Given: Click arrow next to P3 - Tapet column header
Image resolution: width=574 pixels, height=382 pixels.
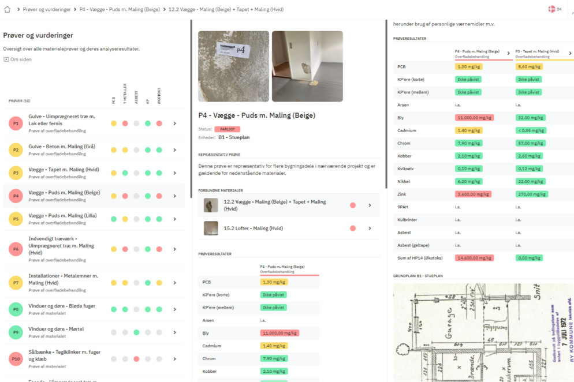Looking at the screenshot, I should click(570, 54).
